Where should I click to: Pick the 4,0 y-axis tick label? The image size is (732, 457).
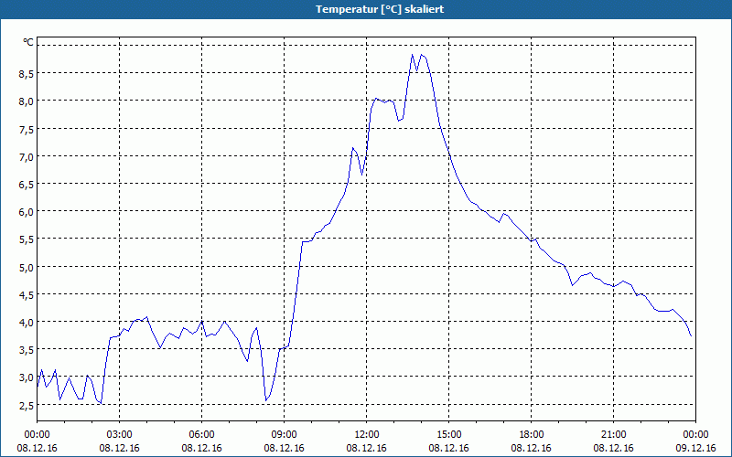coord(27,323)
